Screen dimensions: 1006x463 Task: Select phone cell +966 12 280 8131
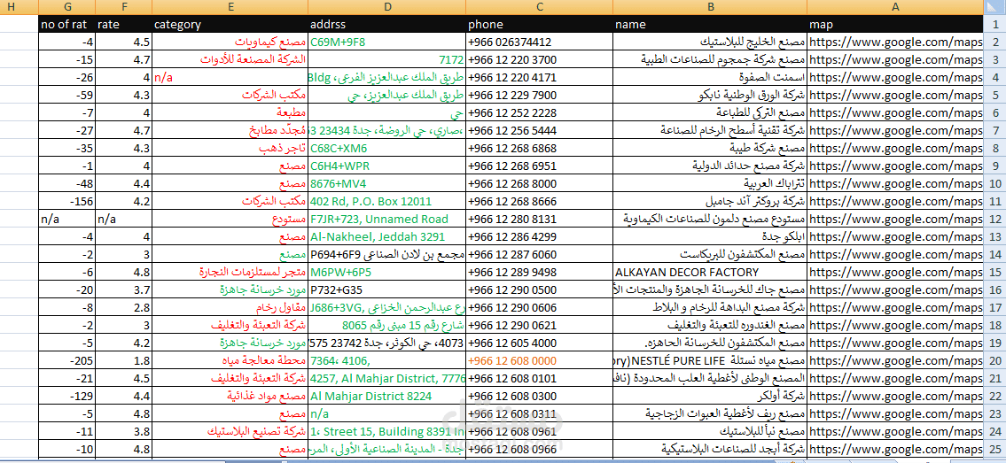540,219
